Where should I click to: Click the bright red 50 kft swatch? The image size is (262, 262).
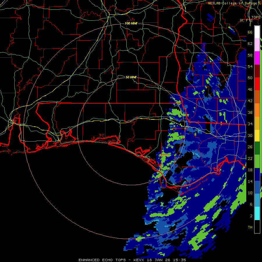coord(257,84)
